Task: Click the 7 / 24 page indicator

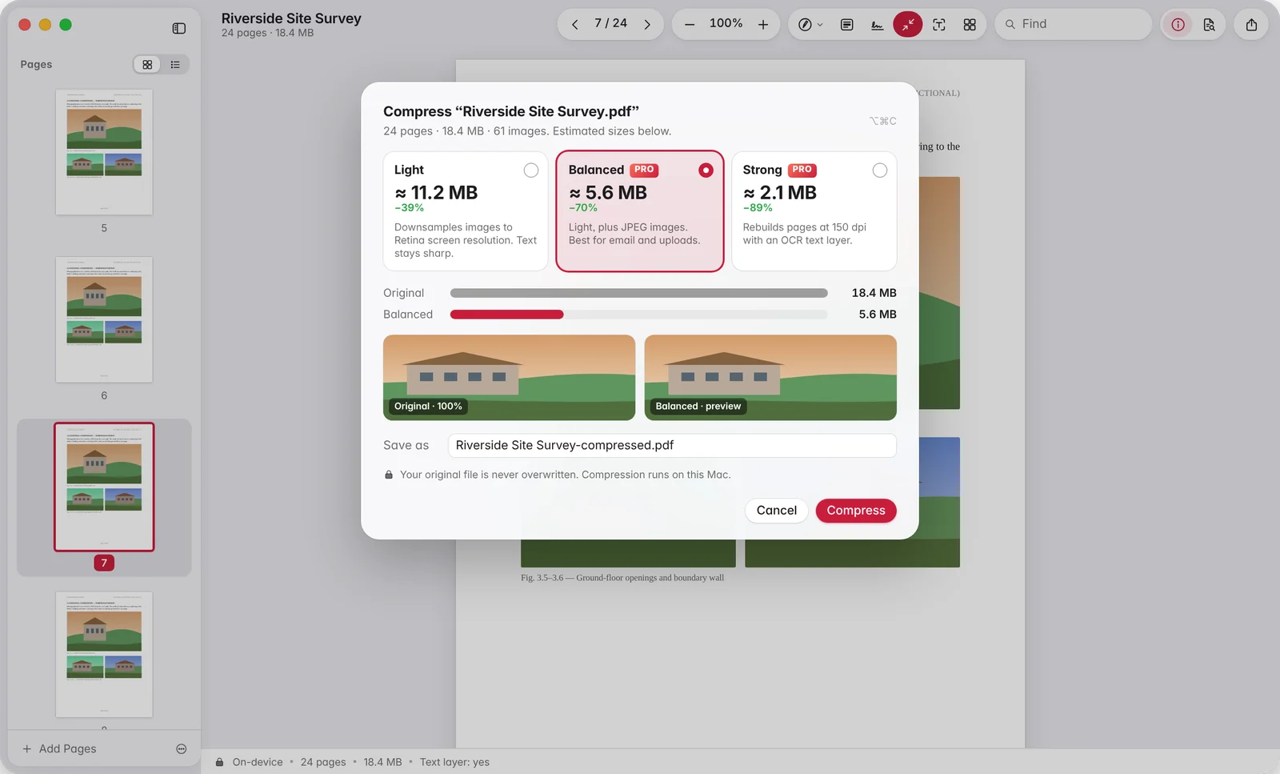Action: 610,24
